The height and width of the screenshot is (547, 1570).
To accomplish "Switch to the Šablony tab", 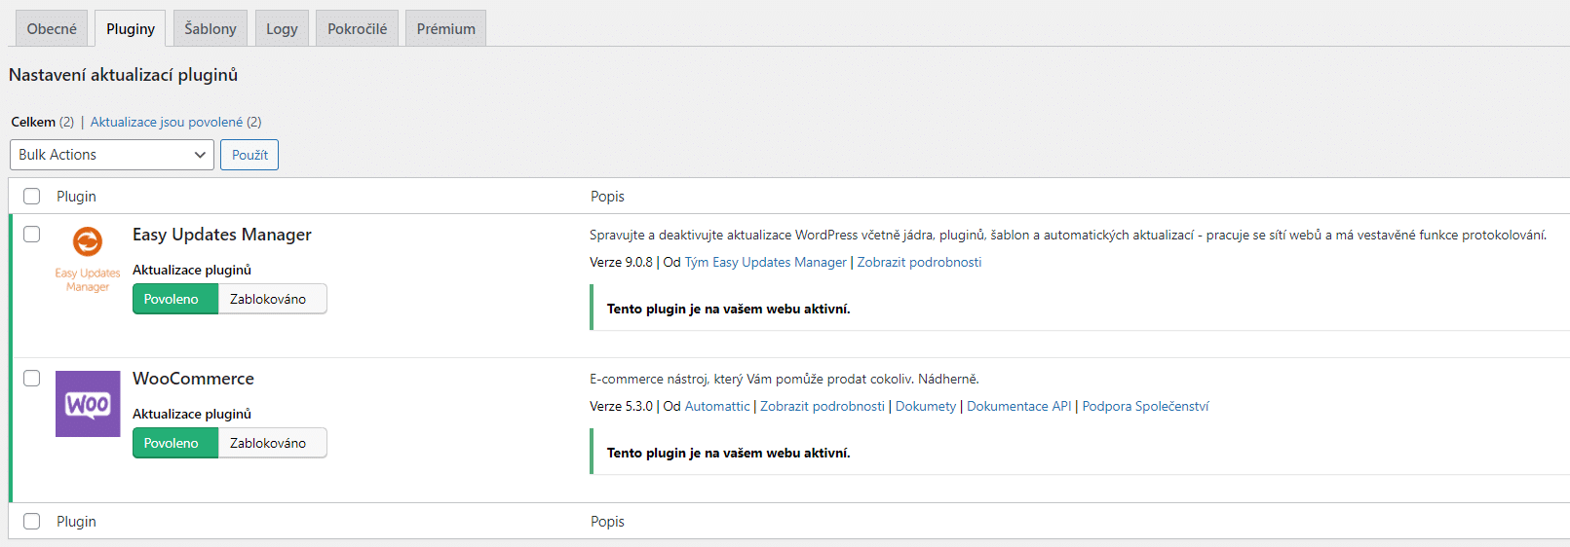I will click(211, 28).
